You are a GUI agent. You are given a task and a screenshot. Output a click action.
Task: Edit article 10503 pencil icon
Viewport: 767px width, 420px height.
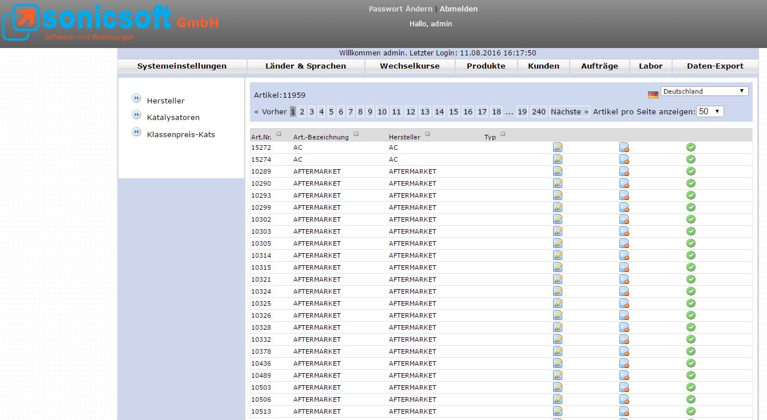558,387
